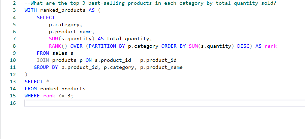Click the WHERE keyword on line 15
The image size is (305, 139).
pos(32,96)
